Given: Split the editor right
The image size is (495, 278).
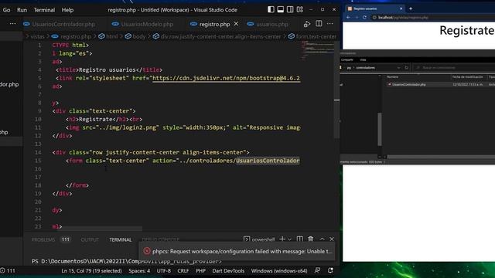Looking at the screenshot, I should (319, 24).
